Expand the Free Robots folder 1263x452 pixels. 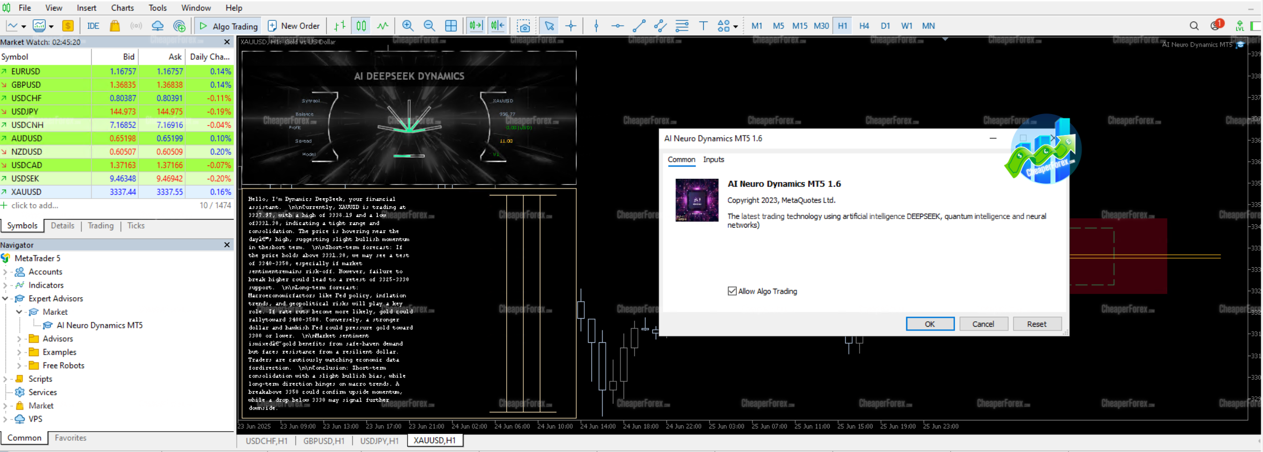(19, 365)
